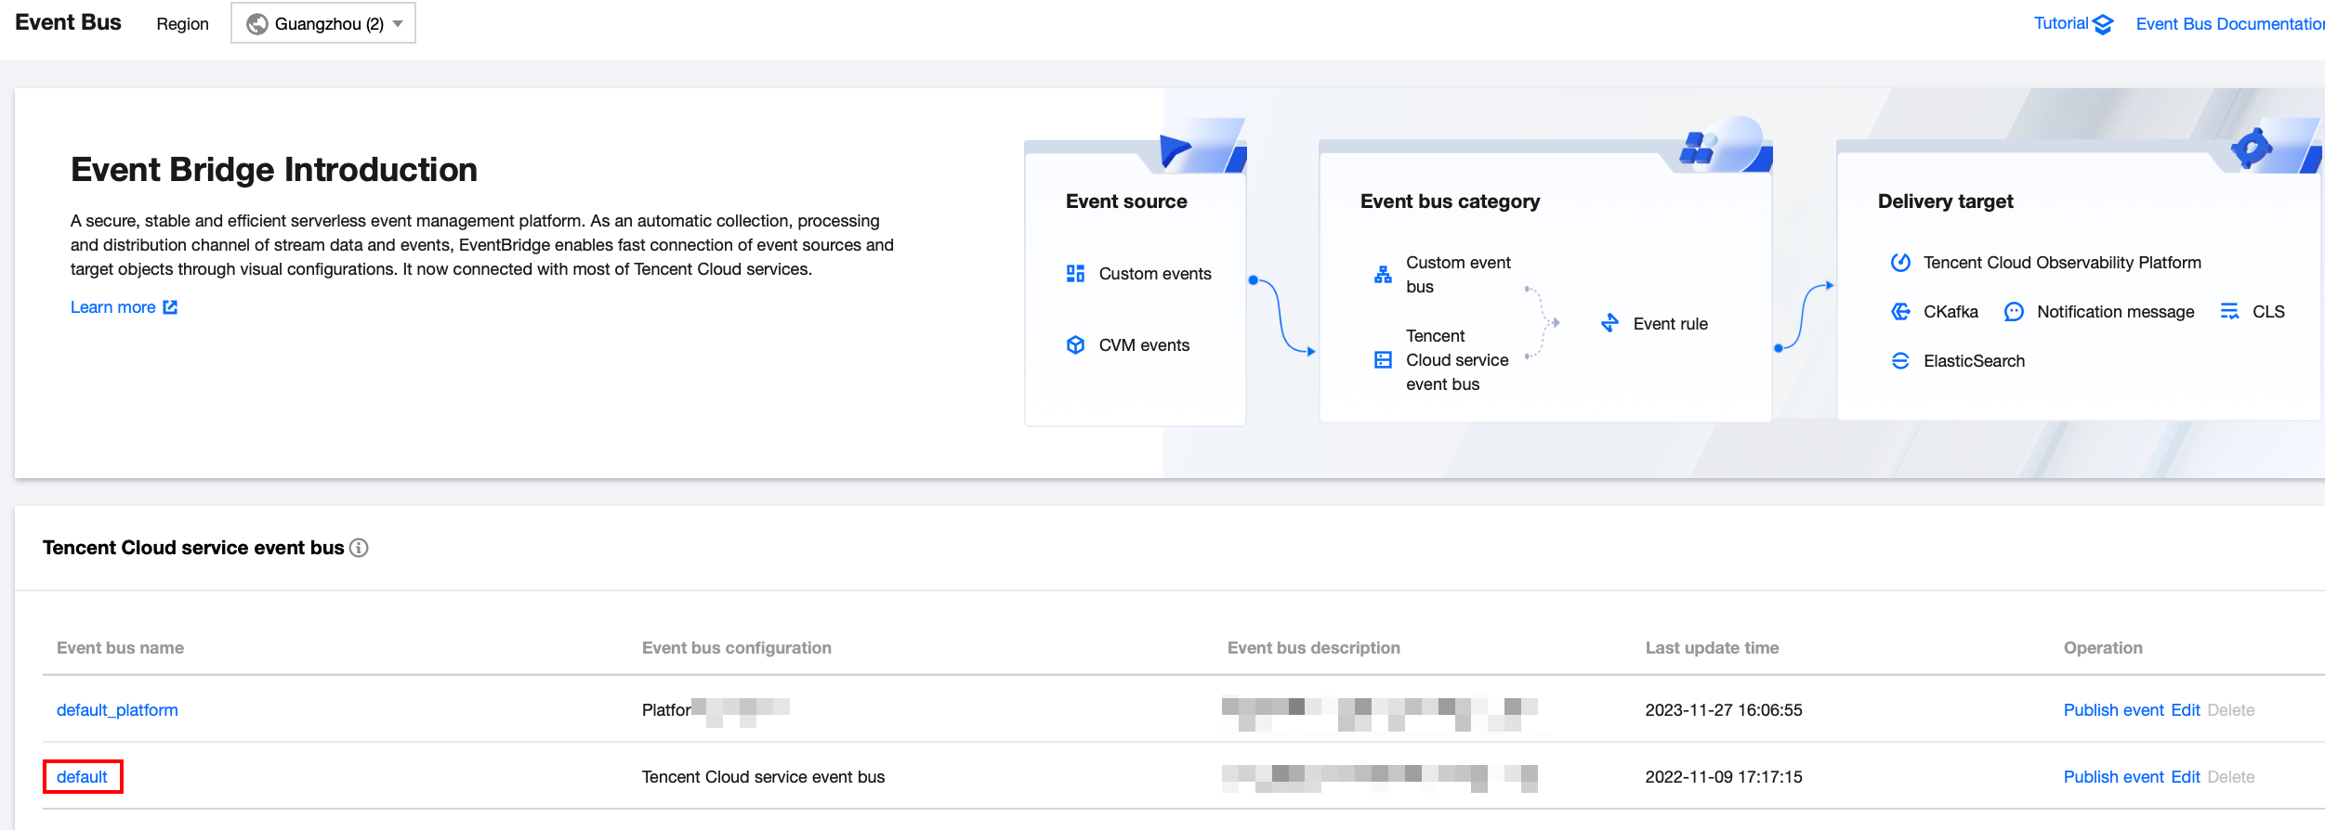The width and height of the screenshot is (2325, 830).
Task: Click Delete for the default_platform bus
Action: tap(2230, 710)
